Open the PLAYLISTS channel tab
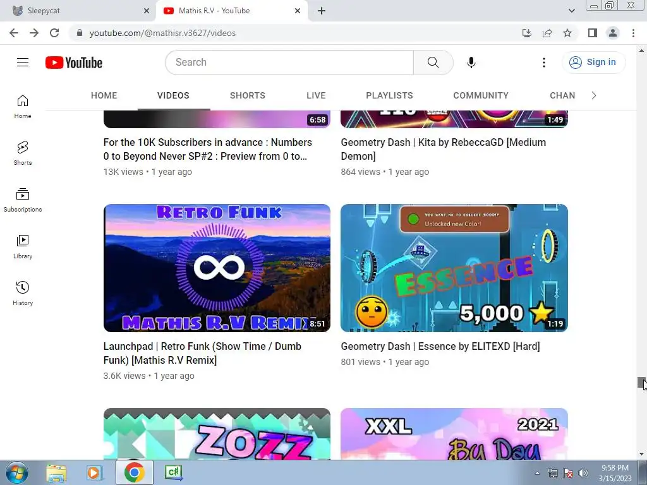 pos(389,96)
